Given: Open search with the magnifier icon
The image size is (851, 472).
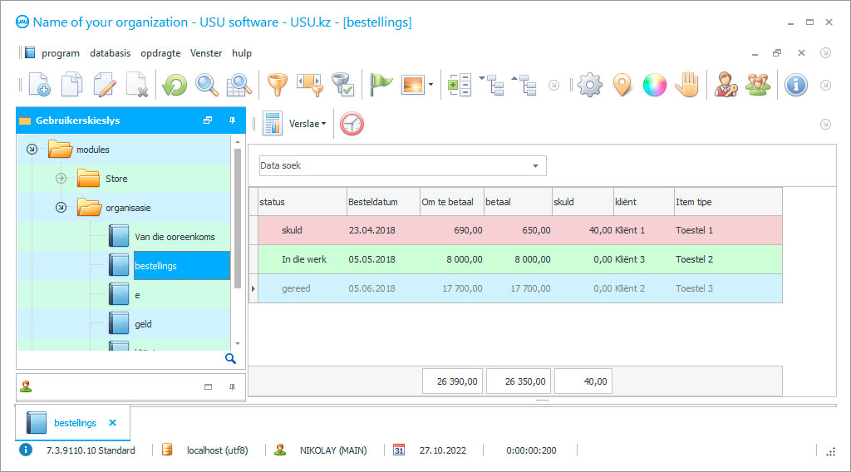Looking at the screenshot, I should pyautogui.click(x=207, y=85).
